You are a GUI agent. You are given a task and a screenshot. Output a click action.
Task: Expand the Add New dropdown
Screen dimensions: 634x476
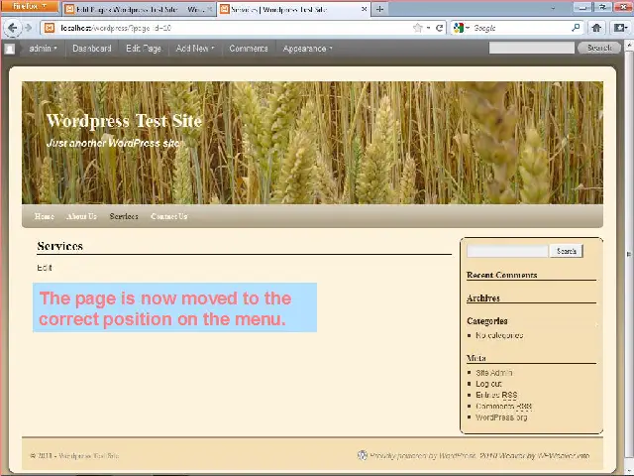[213, 49]
